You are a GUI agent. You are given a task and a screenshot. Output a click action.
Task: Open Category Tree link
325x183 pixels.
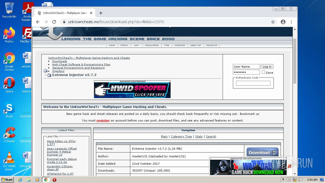click(181, 136)
